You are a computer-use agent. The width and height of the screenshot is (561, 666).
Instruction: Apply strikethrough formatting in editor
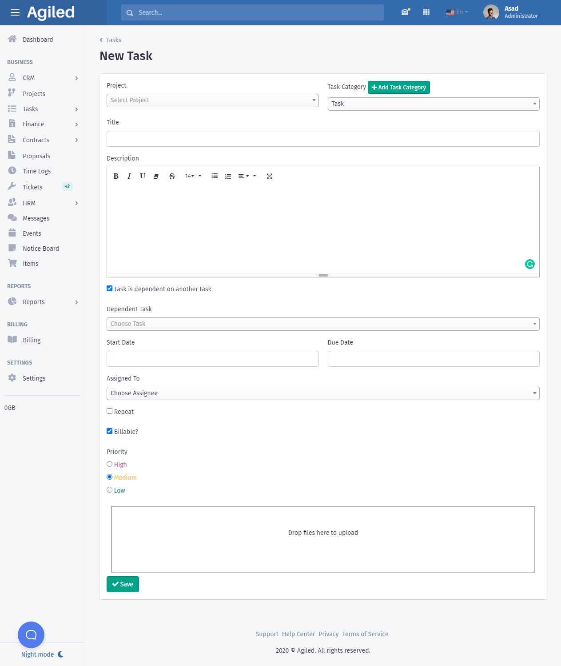pos(172,176)
